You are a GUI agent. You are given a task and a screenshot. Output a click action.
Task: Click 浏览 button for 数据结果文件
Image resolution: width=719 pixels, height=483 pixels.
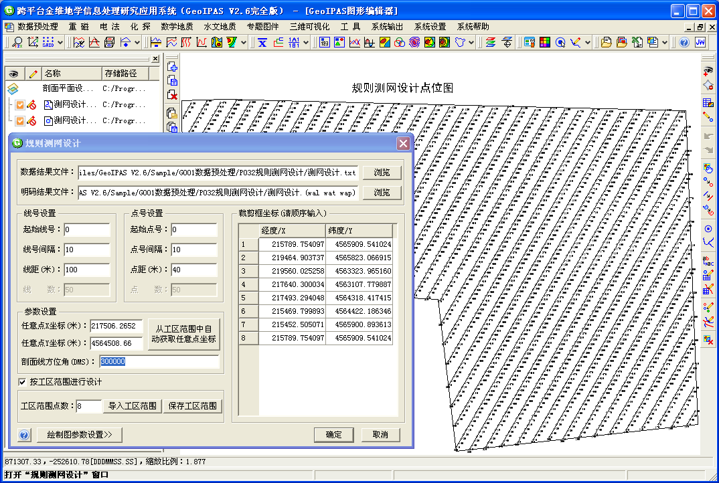click(x=382, y=173)
